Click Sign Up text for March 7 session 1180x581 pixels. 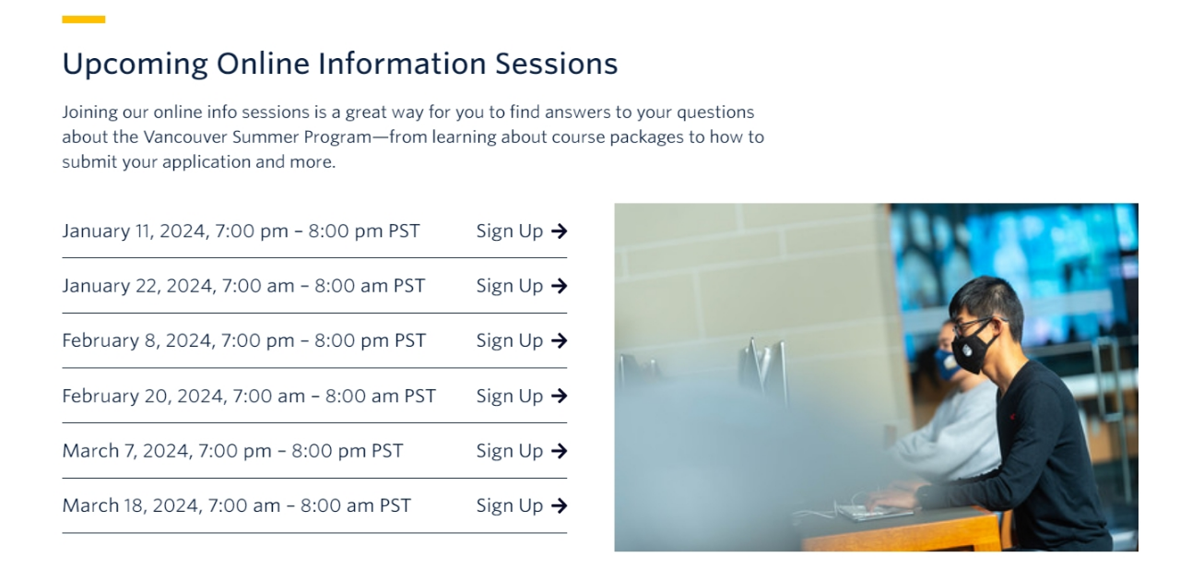tap(509, 451)
